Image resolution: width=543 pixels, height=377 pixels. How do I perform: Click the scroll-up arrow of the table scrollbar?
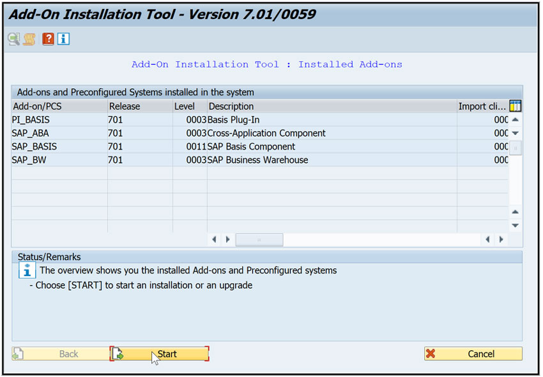tap(515, 119)
